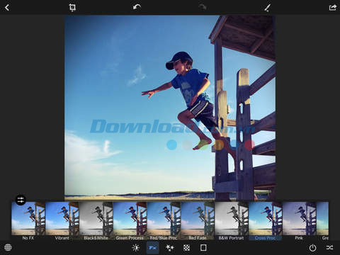Select the No FX thumbnail
The width and height of the screenshot is (340, 255).
click(28, 221)
